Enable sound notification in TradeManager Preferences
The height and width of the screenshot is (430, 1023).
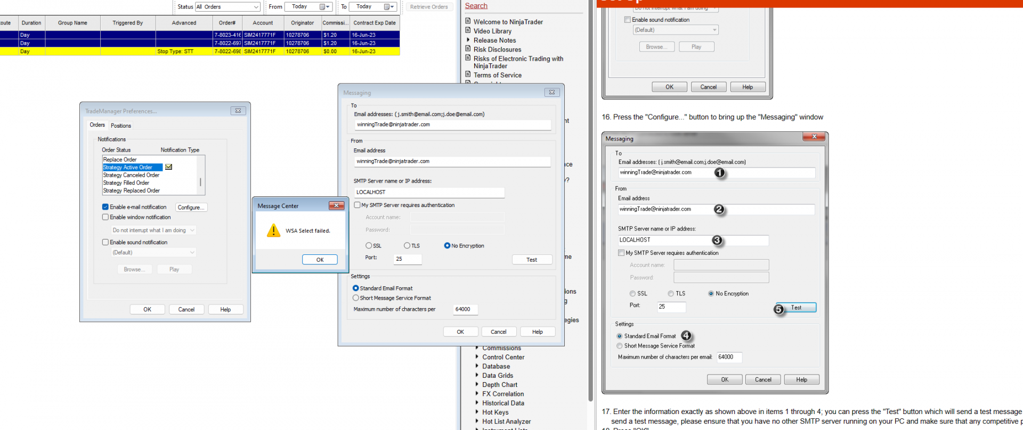(105, 242)
